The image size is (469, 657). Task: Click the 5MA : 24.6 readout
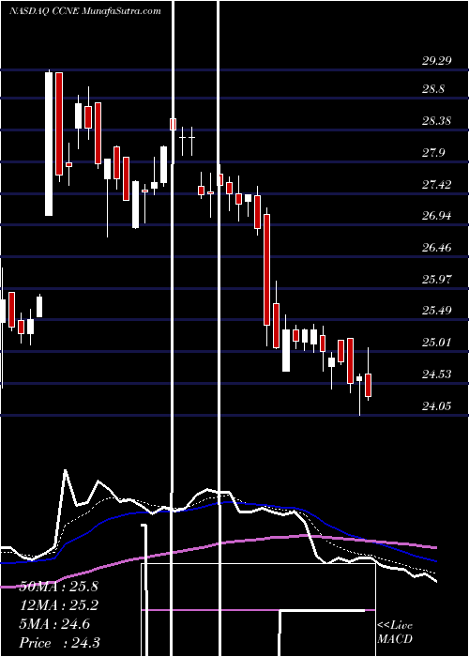[x=54, y=624]
